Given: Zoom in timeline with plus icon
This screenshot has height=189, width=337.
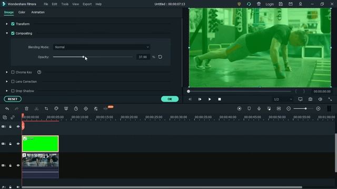Looking at the screenshot, I should click(318, 109).
